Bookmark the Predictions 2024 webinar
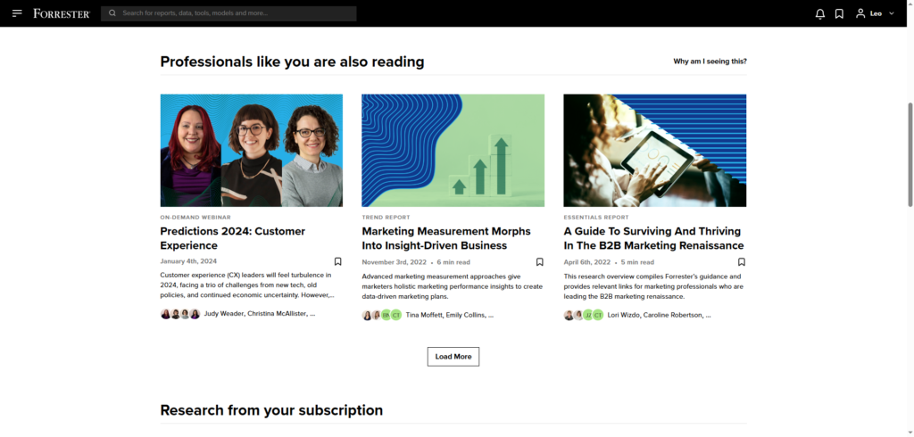 coord(337,262)
